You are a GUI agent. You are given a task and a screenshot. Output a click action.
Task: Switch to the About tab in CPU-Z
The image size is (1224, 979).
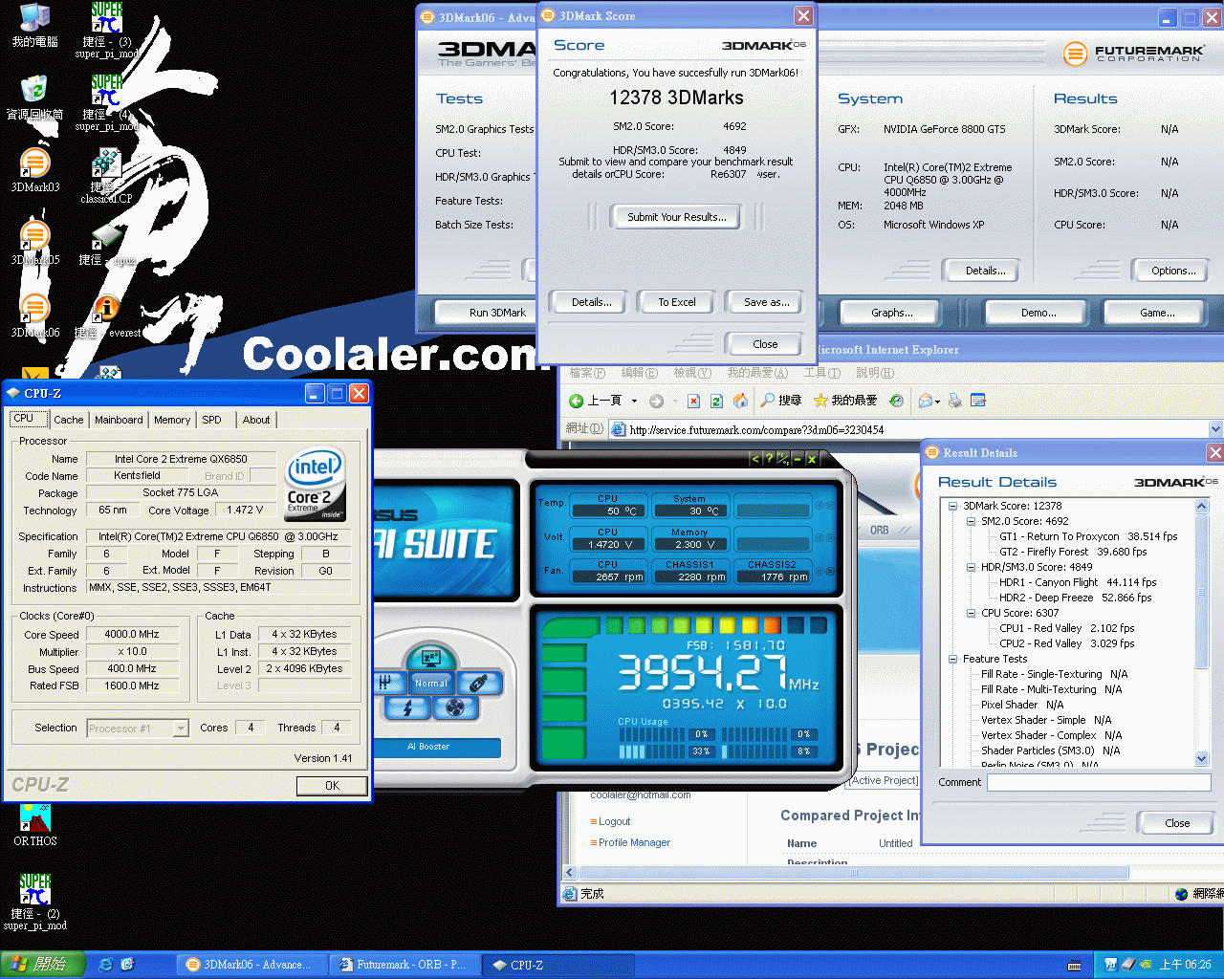pos(256,420)
